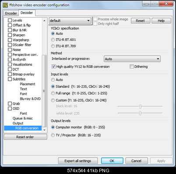Minimize the ffdshow window

coord(147,4)
